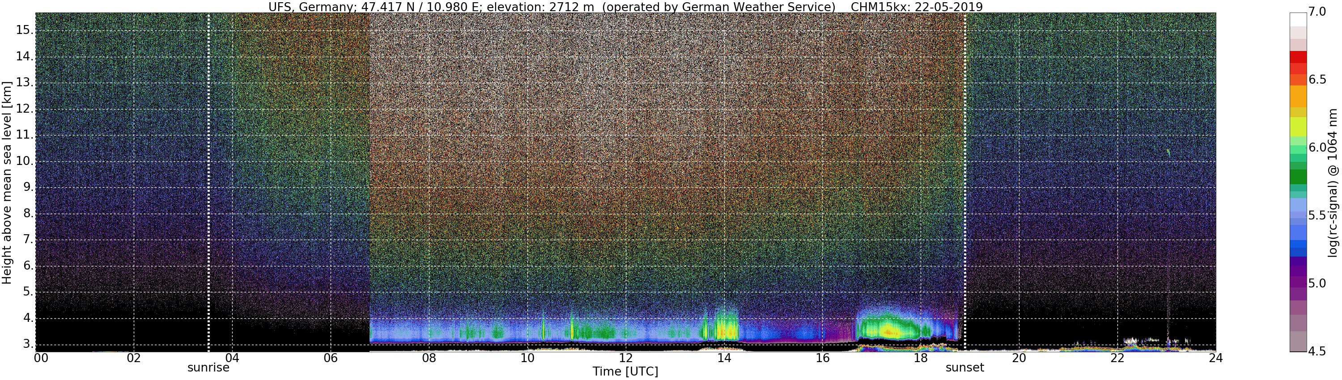
Task: Click the '06' time axis tick label
Action: pos(330,358)
